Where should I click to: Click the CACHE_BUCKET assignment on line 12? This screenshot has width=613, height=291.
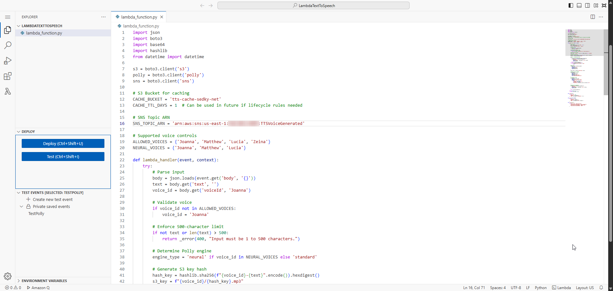[177, 99]
